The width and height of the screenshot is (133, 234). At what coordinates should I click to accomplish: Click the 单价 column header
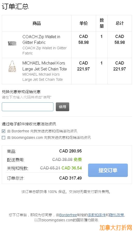83,23
